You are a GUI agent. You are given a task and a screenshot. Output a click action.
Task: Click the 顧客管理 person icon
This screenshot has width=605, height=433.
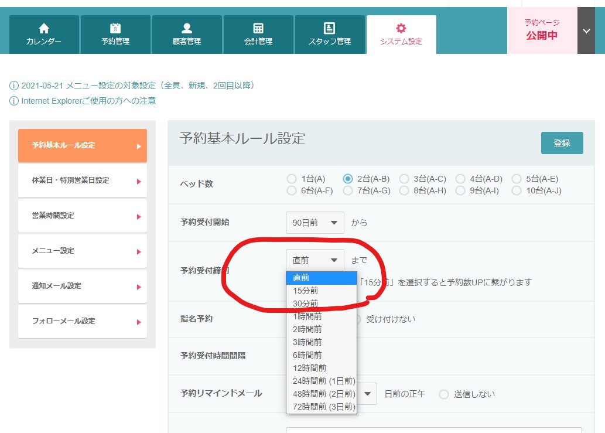187,28
